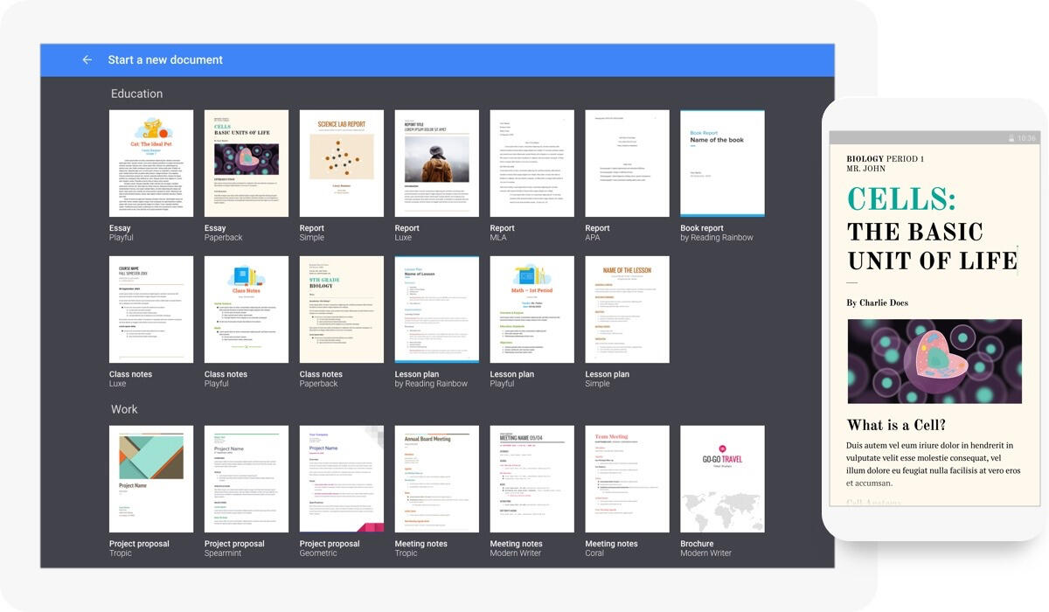
Task: Choose the Class notes Luxe template
Action: coord(151,309)
